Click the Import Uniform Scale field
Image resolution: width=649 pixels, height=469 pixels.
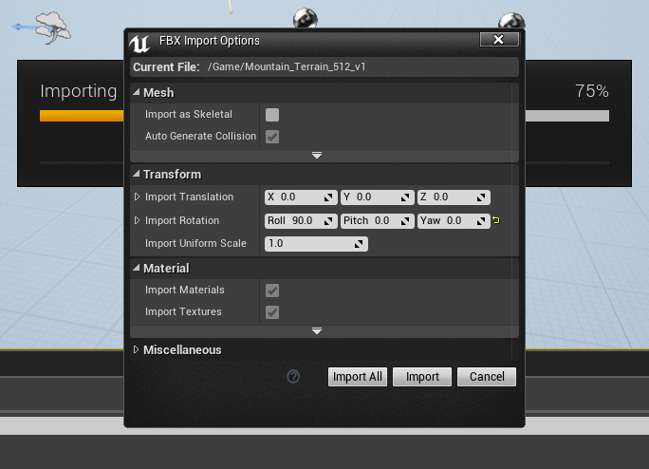coord(316,244)
